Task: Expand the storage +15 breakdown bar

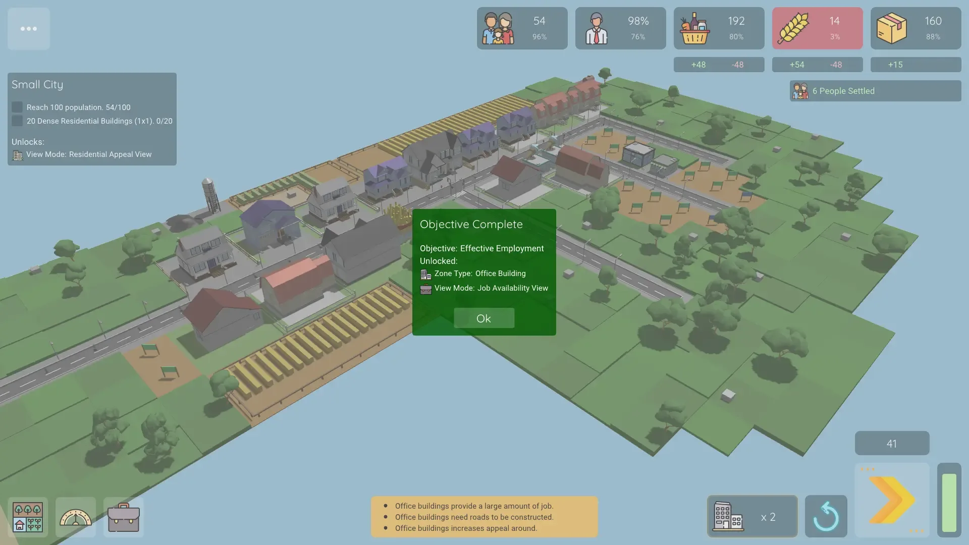Action: [x=916, y=65]
